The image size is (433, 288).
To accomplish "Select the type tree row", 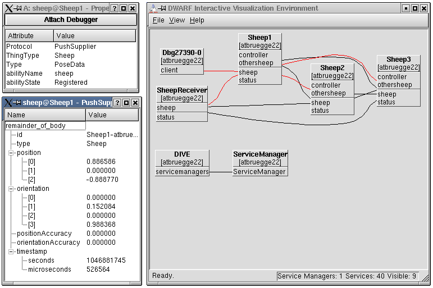I will click(72, 144).
